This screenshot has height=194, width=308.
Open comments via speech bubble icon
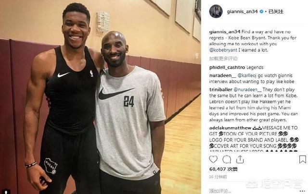point(227,159)
